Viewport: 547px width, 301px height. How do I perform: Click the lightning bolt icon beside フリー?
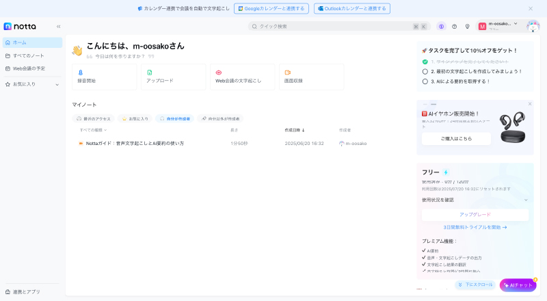pos(446,172)
